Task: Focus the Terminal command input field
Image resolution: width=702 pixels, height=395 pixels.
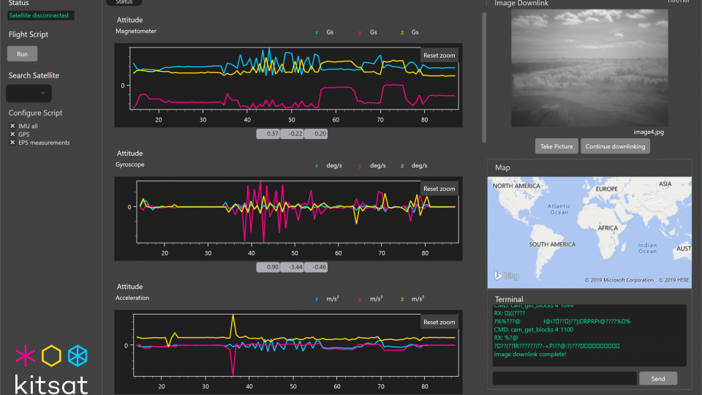Action: (x=564, y=378)
